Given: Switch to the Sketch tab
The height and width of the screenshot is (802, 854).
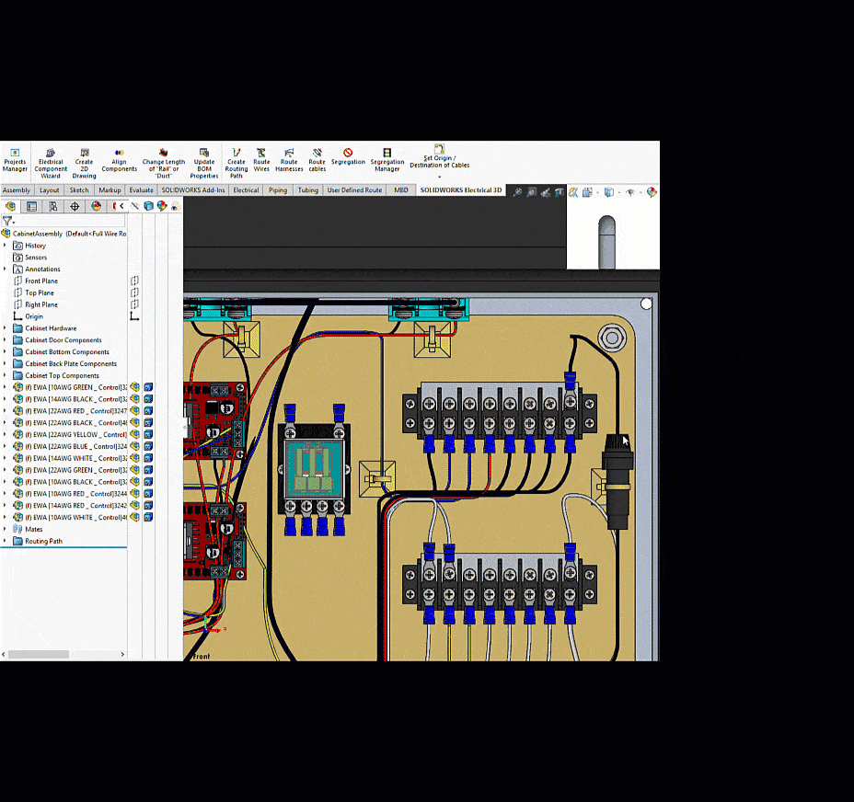Looking at the screenshot, I should [79, 190].
